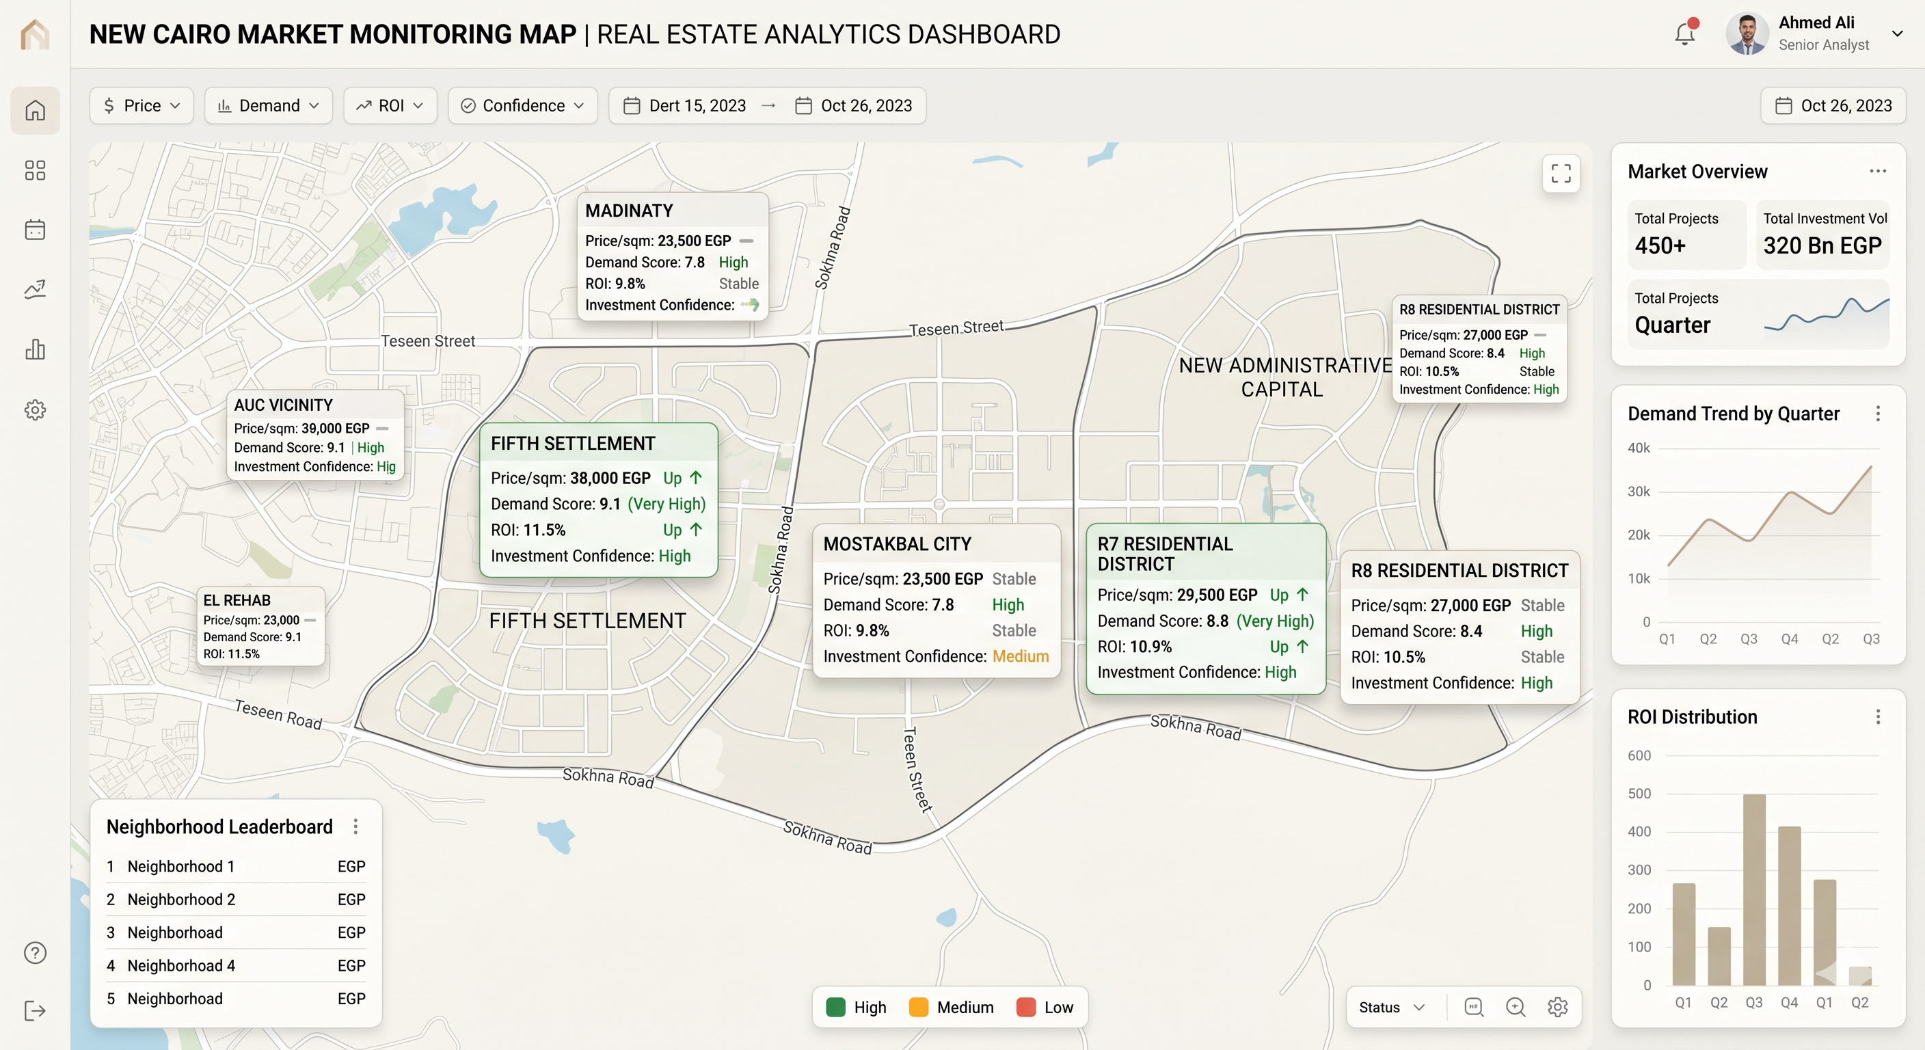Open the small R8 RESIDENTIAL DISTRICT card
The height and width of the screenshot is (1050, 1925).
pyautogui.click(x=1479, y=349)
